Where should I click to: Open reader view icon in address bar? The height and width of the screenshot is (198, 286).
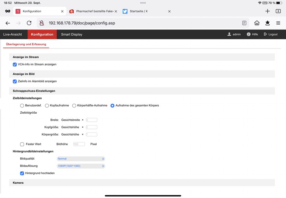[x=244, y=23]
